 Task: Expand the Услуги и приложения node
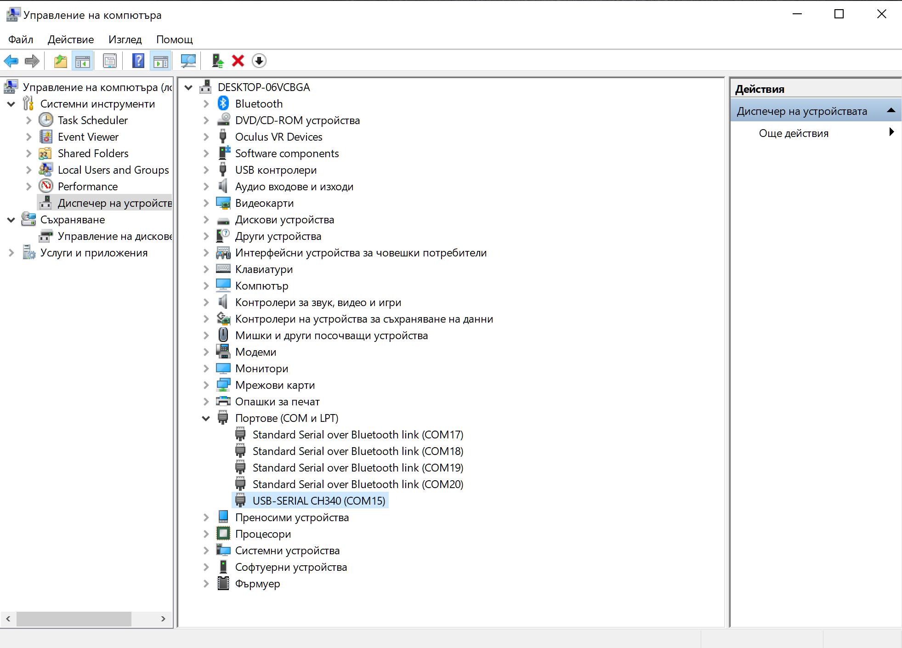pyautogui.click(x=11, y=253)
